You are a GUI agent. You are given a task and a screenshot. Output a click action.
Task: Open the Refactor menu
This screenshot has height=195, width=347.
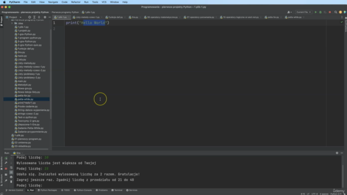click(76, 2)
